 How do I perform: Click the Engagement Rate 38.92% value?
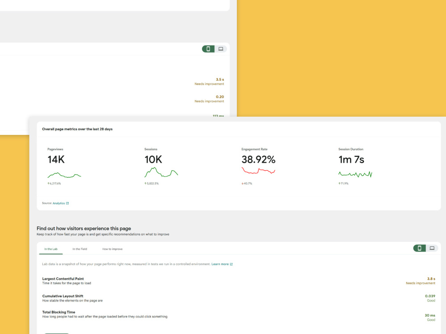(259, 159)
